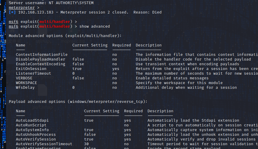Select the AutoVerifySession option name
The height and width of the screenshot is (149, 258).
tap(36, 139)
